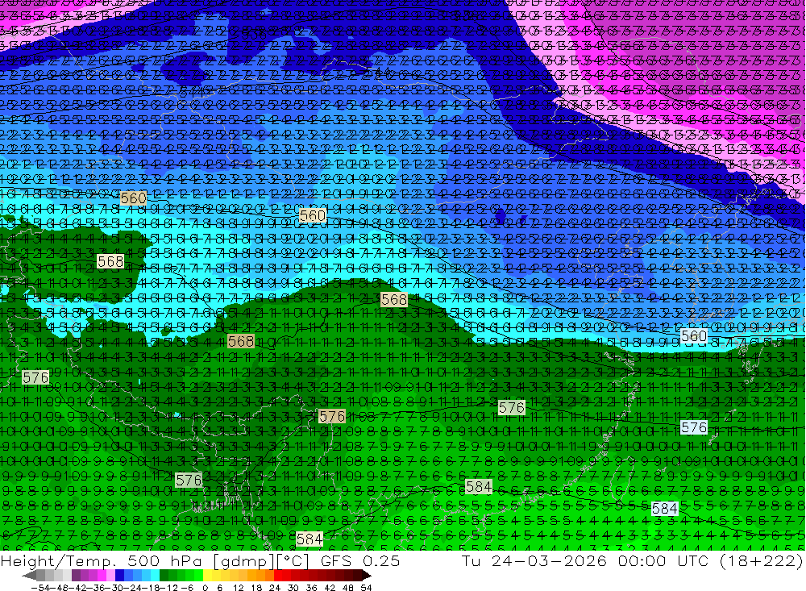Image resolution: width=806 pixels, height=591 pixels.
Task: Select the dark blue legend swatch at -30
Action: (119, 576)
